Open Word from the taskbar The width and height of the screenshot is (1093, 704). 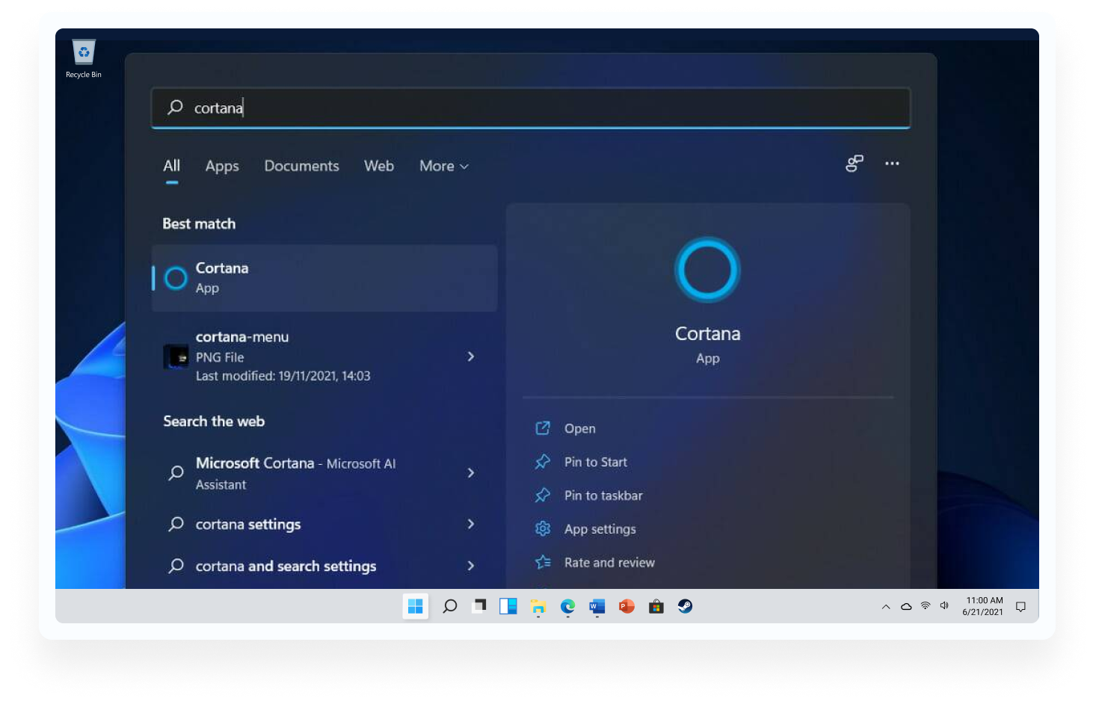pyautogui.click(x=597, y=606)
